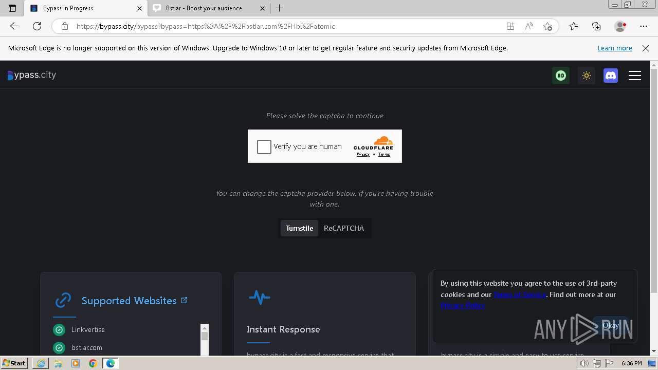Click the 6:36 PM taskbar clock

(x=631, y=364)
